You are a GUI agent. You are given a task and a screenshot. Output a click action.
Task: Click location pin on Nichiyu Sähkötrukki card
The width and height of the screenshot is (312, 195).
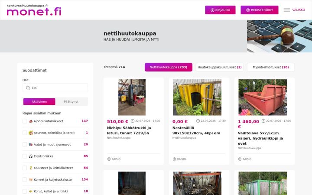(109, 159)
